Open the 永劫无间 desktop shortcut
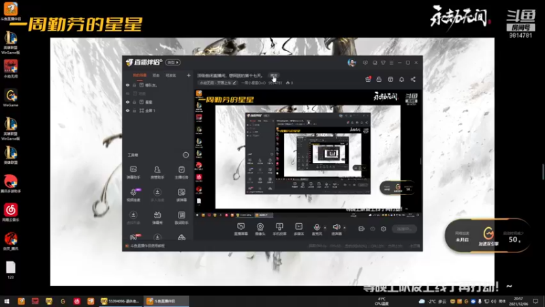 (x=10, y=68)
